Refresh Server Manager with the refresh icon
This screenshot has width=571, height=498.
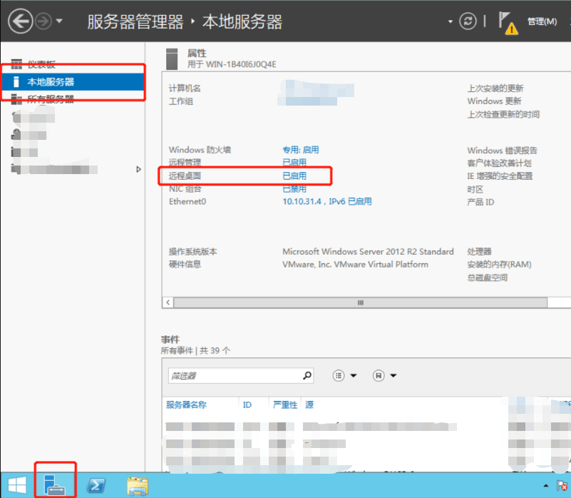(x=468, y=21)
